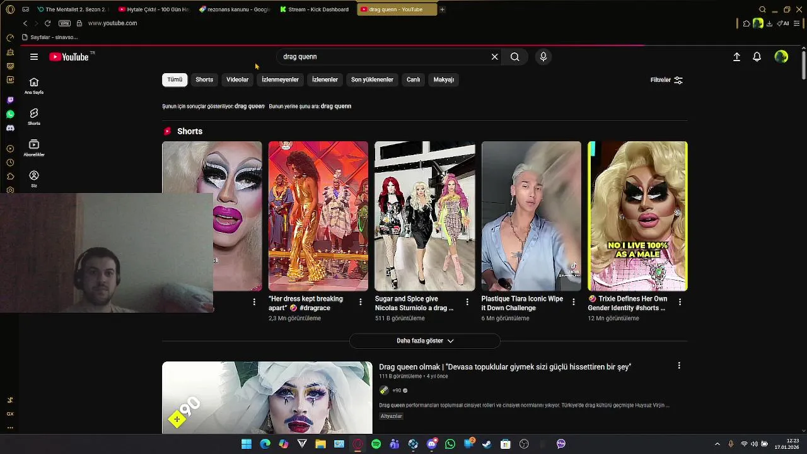Image resolution: width=807 pixels, height=454 pixels.
Task: Open YouTube notifications bell
Action: (757, 57)
